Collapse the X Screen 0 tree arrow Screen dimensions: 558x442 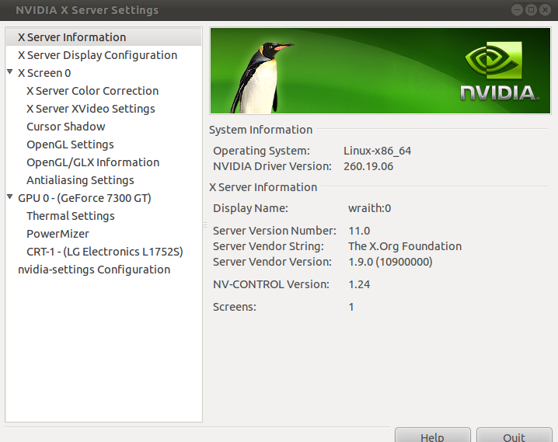click(x=10, y=71)
